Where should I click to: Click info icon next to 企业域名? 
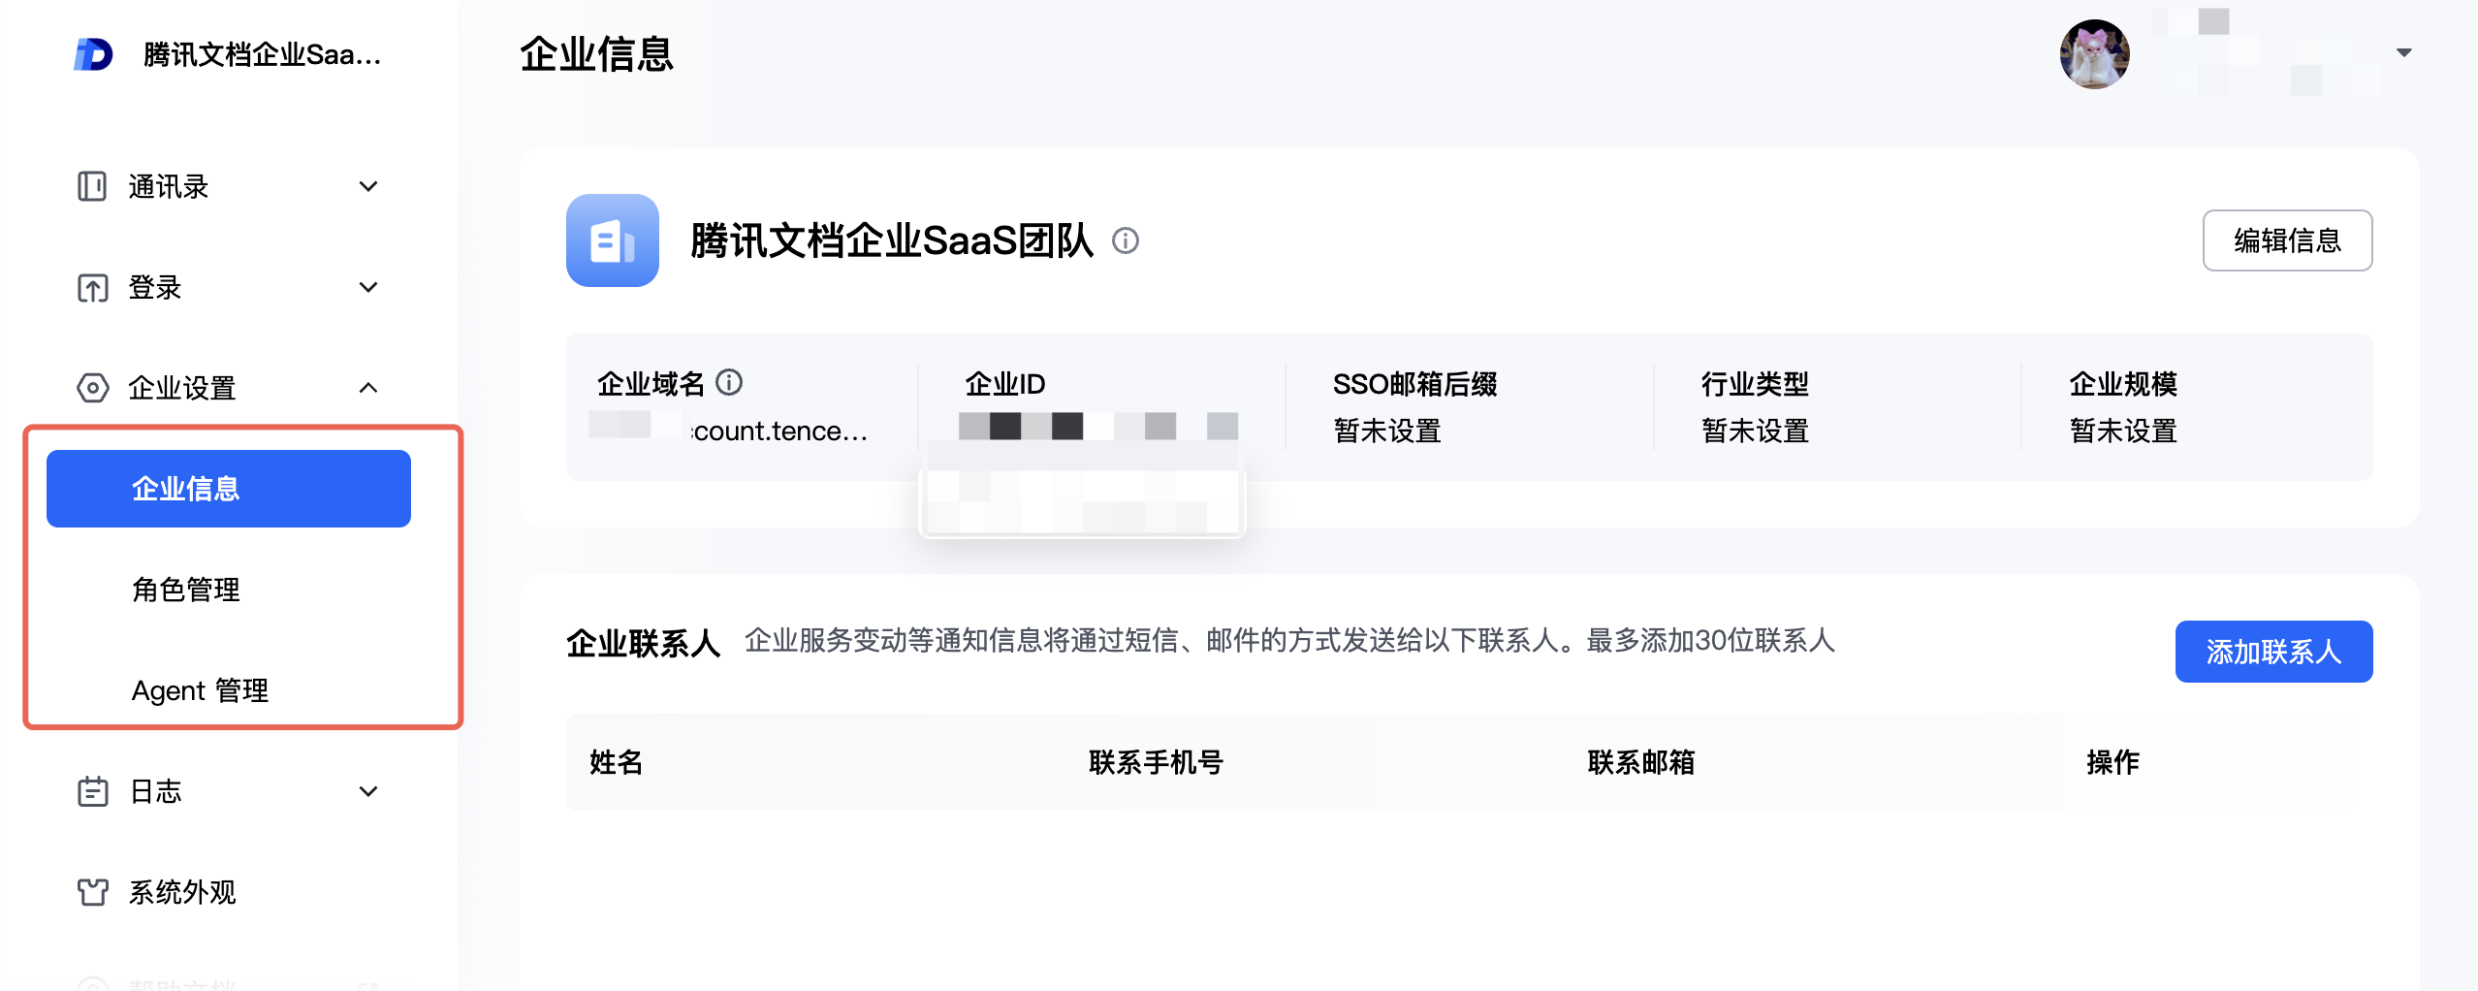coord(729,383)
